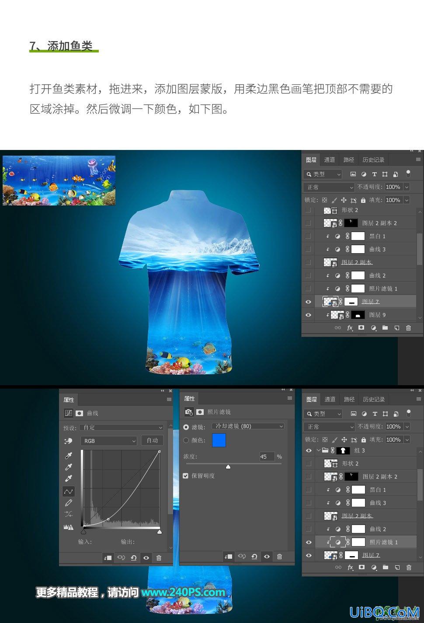Image resolution: width=424 pixels, height=623 pixels.
Task: Uncheck the 保留明度 checkbox
Action: 186,476
